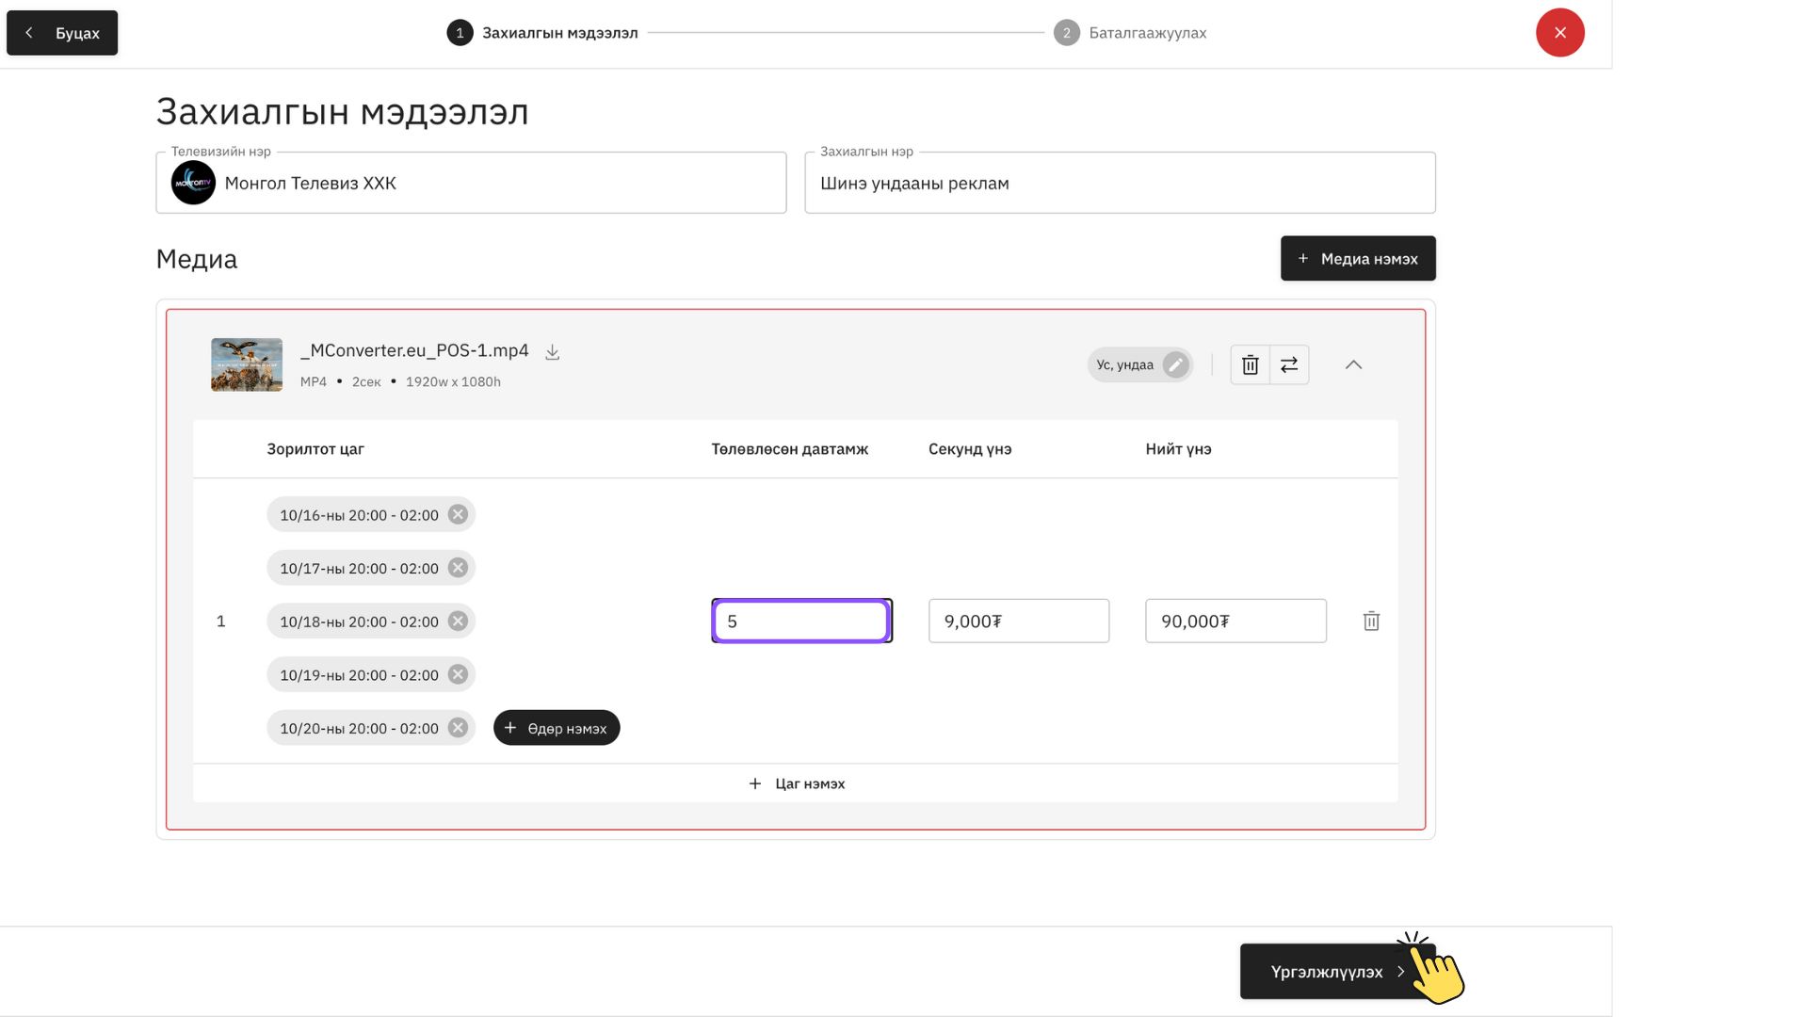Edit the Ус, ундаа category tag
The image size is (1808, 1017).
coord(1174,364)
